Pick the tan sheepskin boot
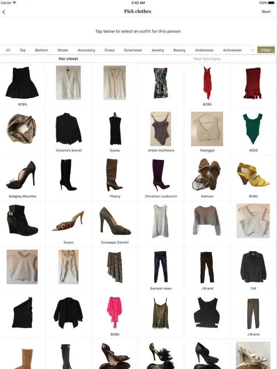The width and height of the screenshot is (277, 369). pyautogui.click(x=24, y=358)
